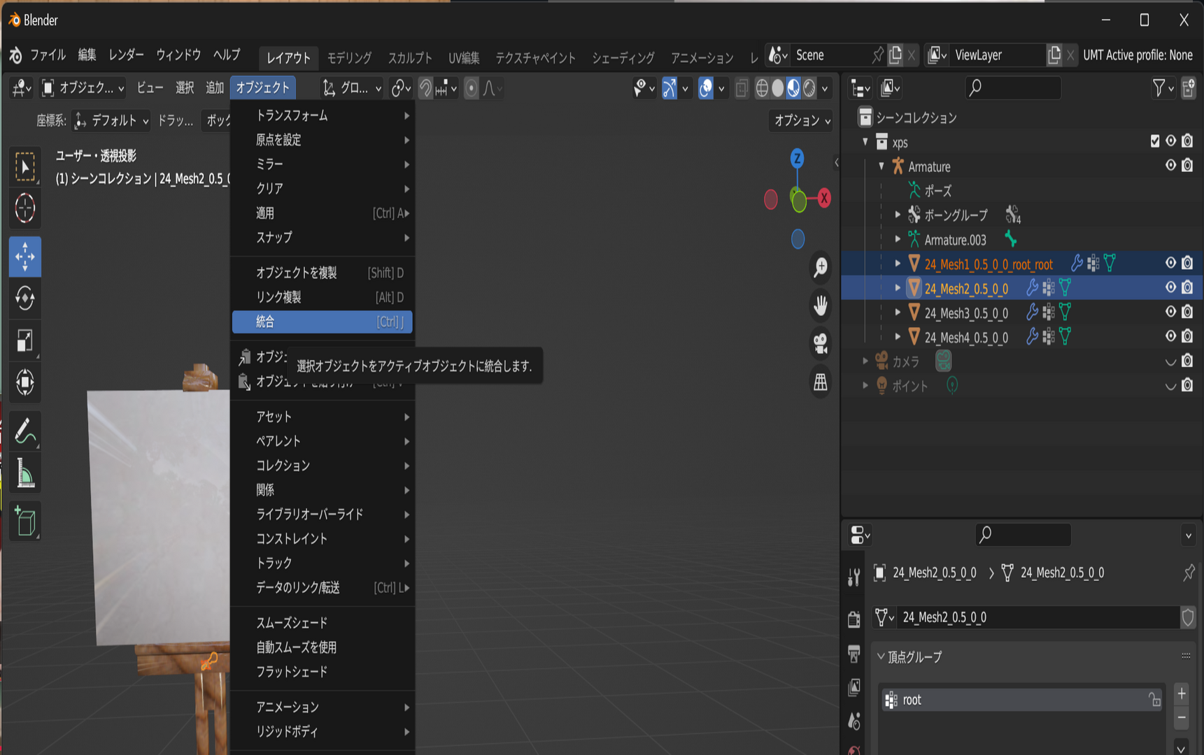
Task: Open the View Layer properties tab icon
Action: coord(854,687)
